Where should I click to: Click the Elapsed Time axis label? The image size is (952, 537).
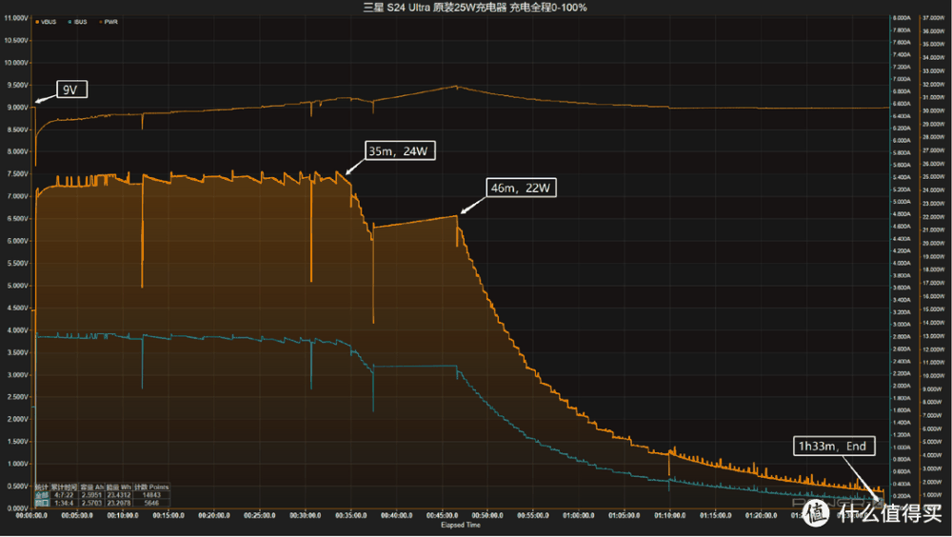[460, 525]
